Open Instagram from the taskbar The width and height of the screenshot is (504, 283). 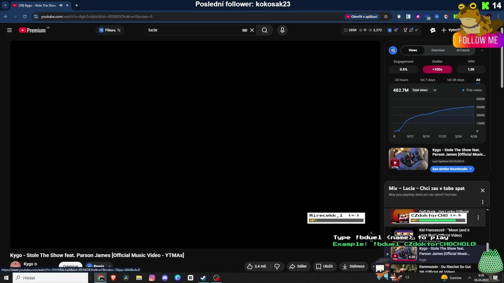[152, 278]
